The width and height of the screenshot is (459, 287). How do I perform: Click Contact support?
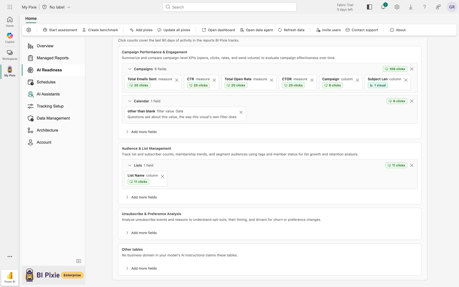362,30
